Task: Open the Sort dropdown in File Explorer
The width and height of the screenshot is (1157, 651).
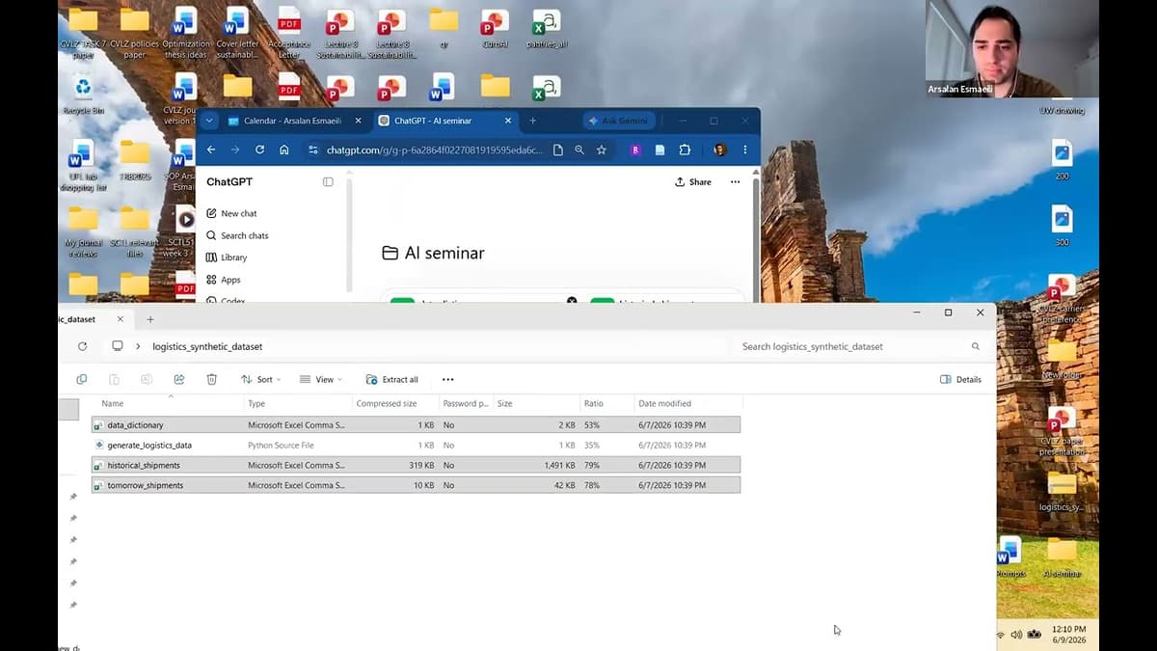Action: point(260,379)
